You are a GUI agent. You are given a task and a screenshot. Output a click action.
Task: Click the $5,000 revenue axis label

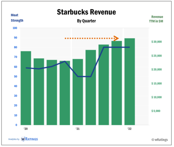(x=156, y=111)
